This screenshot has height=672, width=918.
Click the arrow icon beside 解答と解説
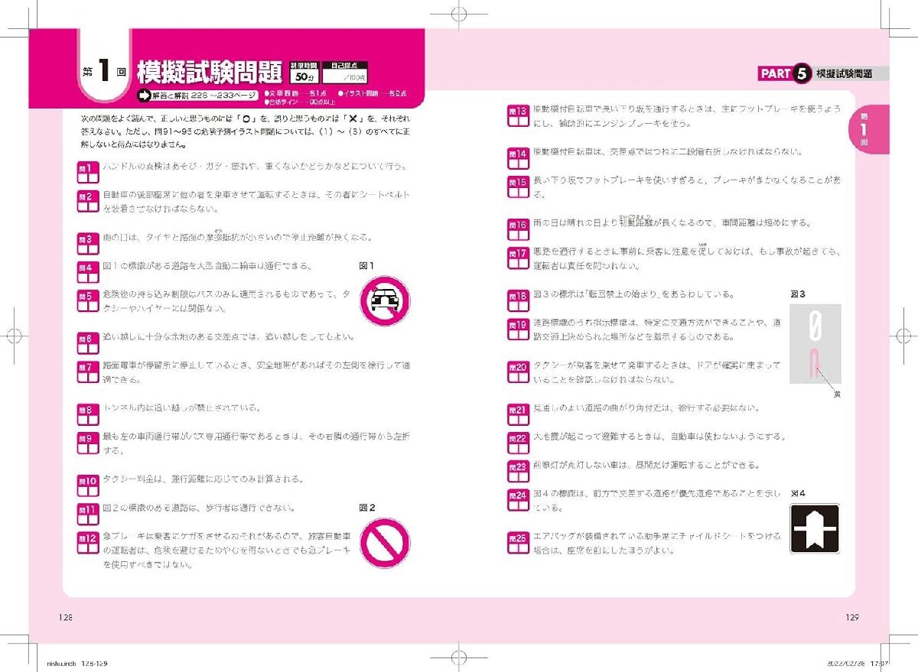point(143,96)
